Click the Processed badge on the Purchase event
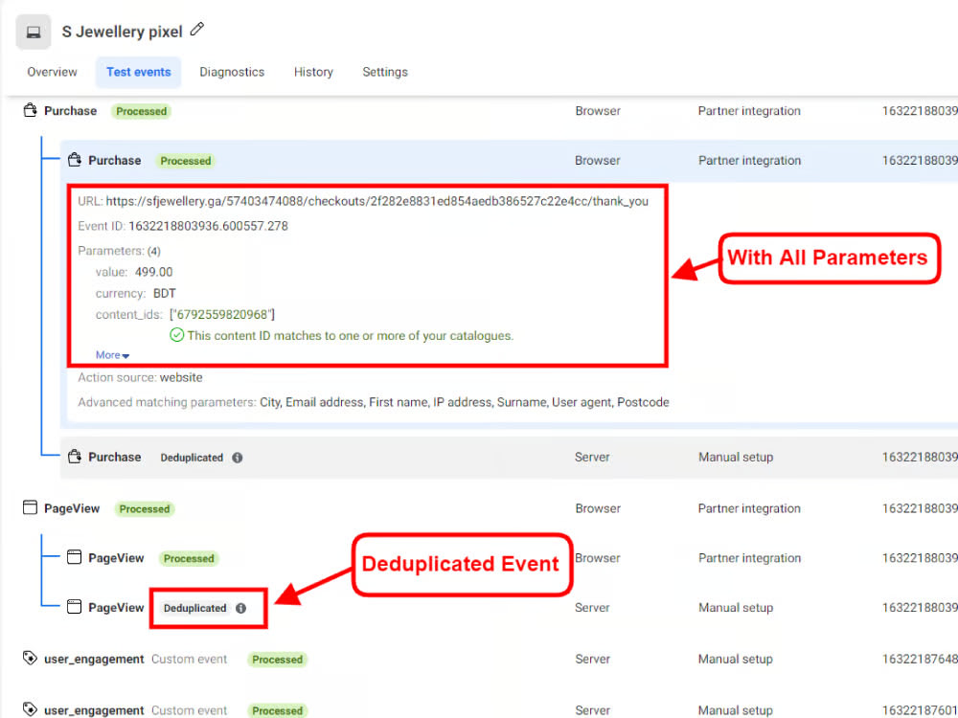This screenshot has width=958, height=718. pyautogui.click(x=140, y=111)
